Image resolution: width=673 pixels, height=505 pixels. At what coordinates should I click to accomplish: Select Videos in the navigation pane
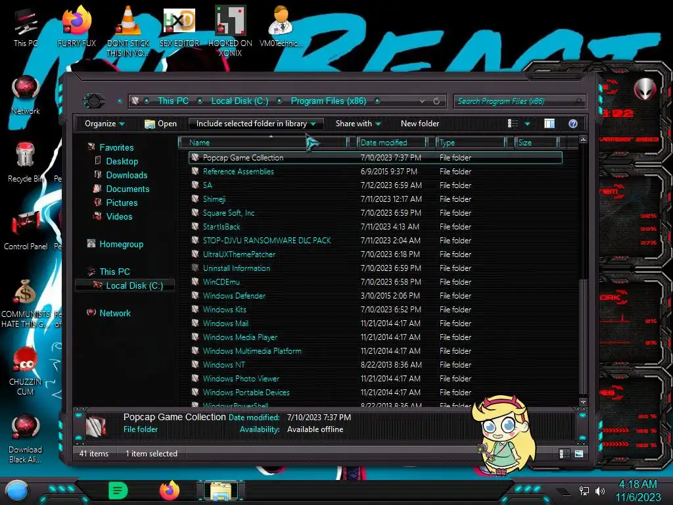pyautogui.click(x=119, y=216)
